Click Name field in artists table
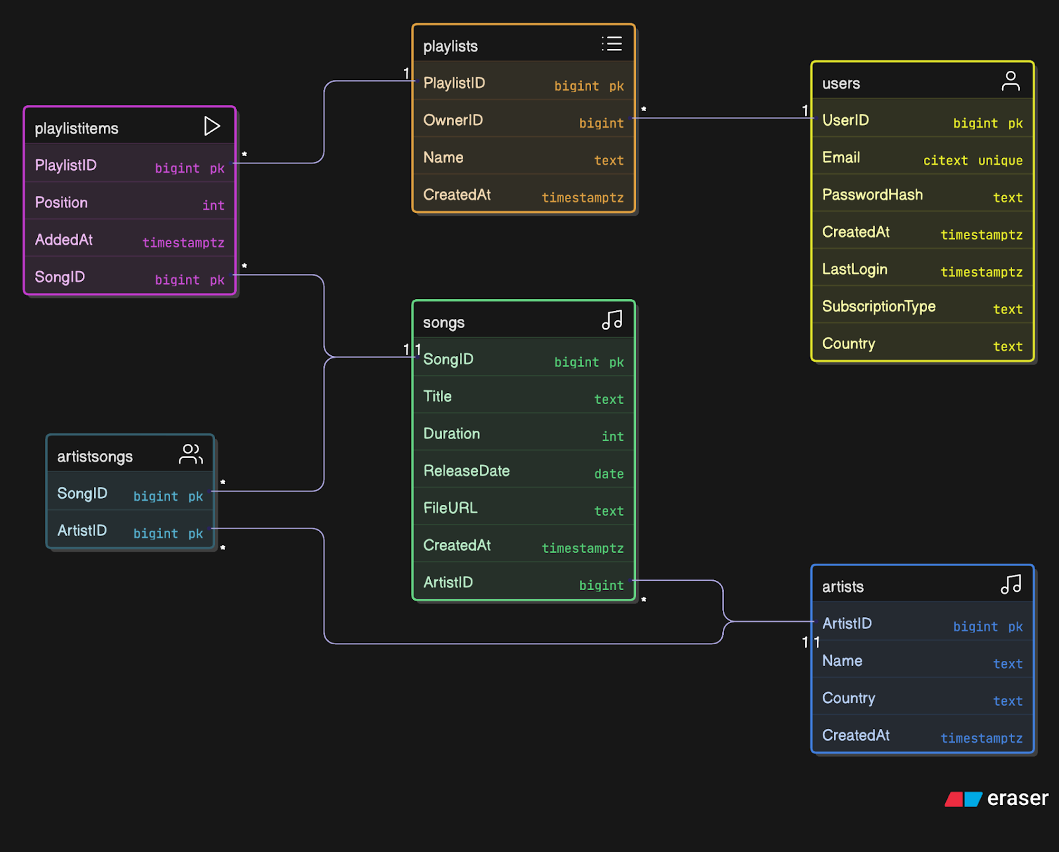 pyautogui.click(x=923, y=659)
